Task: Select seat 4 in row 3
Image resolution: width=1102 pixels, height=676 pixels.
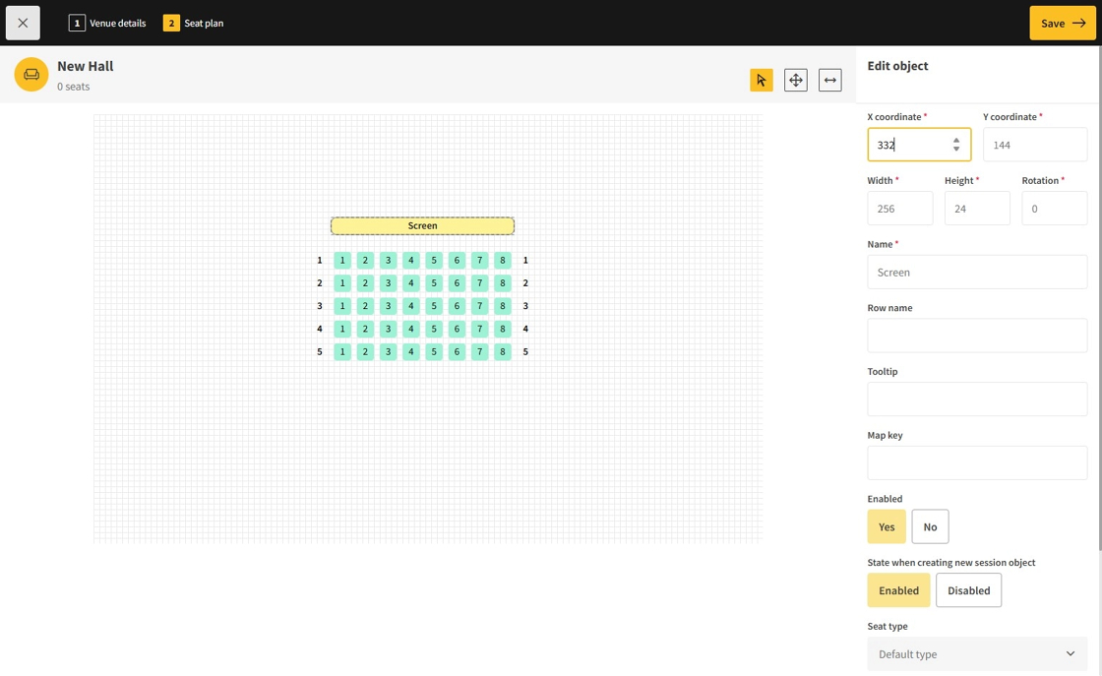Action: (411, 306)
